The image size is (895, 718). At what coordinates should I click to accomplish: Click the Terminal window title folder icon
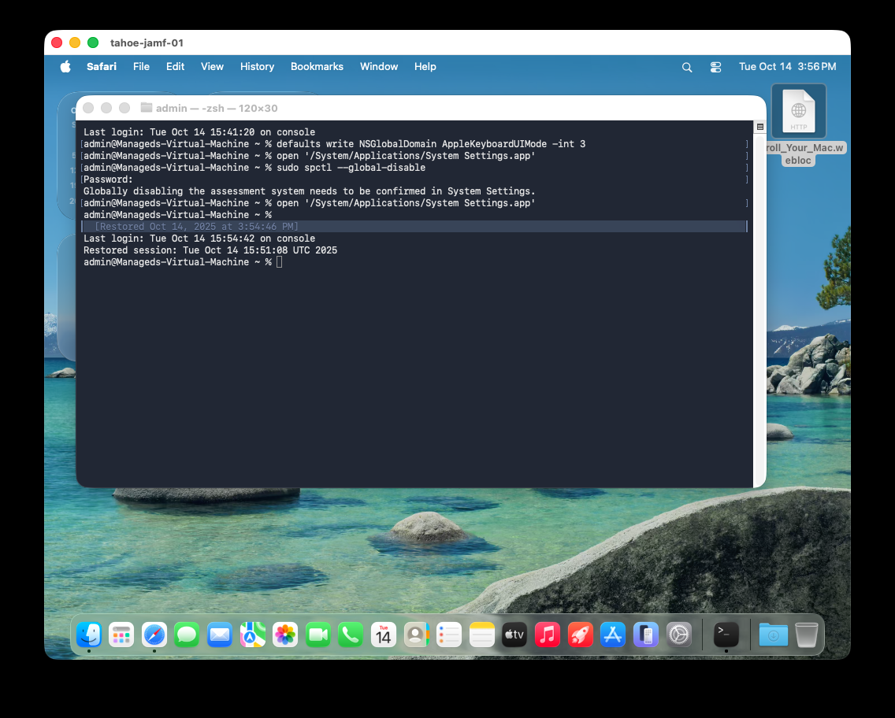point(146,108)
